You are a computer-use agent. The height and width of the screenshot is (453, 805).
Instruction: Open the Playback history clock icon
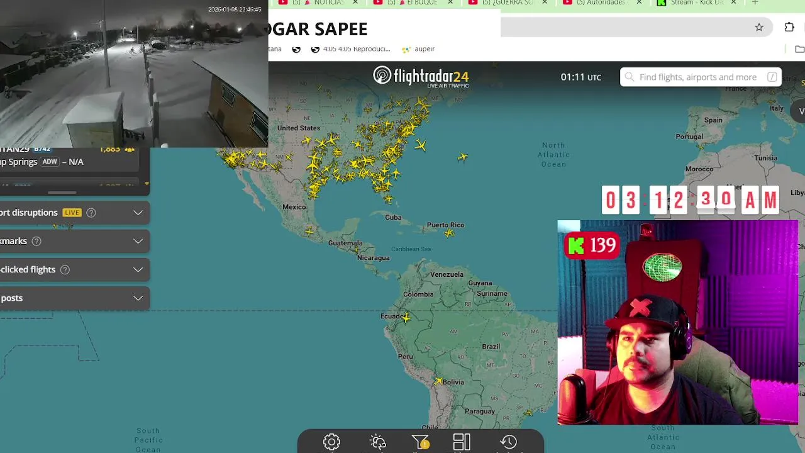509,442
